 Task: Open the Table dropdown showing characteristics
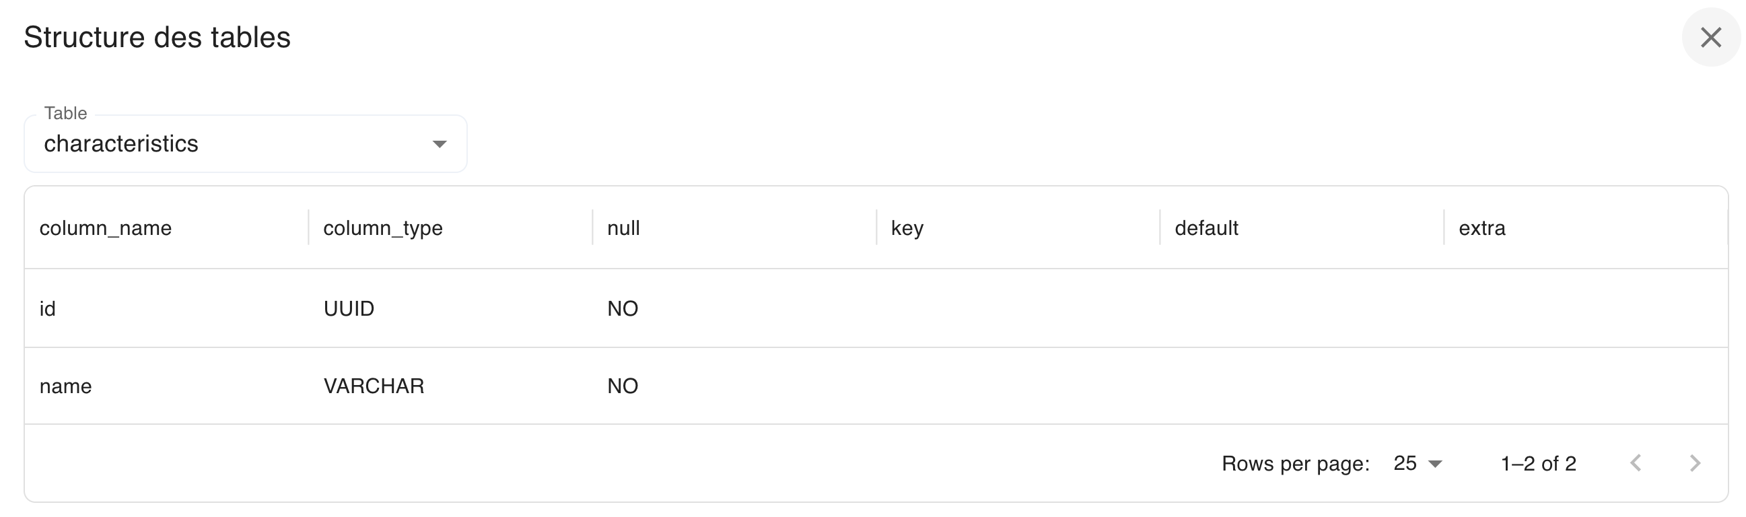[246, 143]
